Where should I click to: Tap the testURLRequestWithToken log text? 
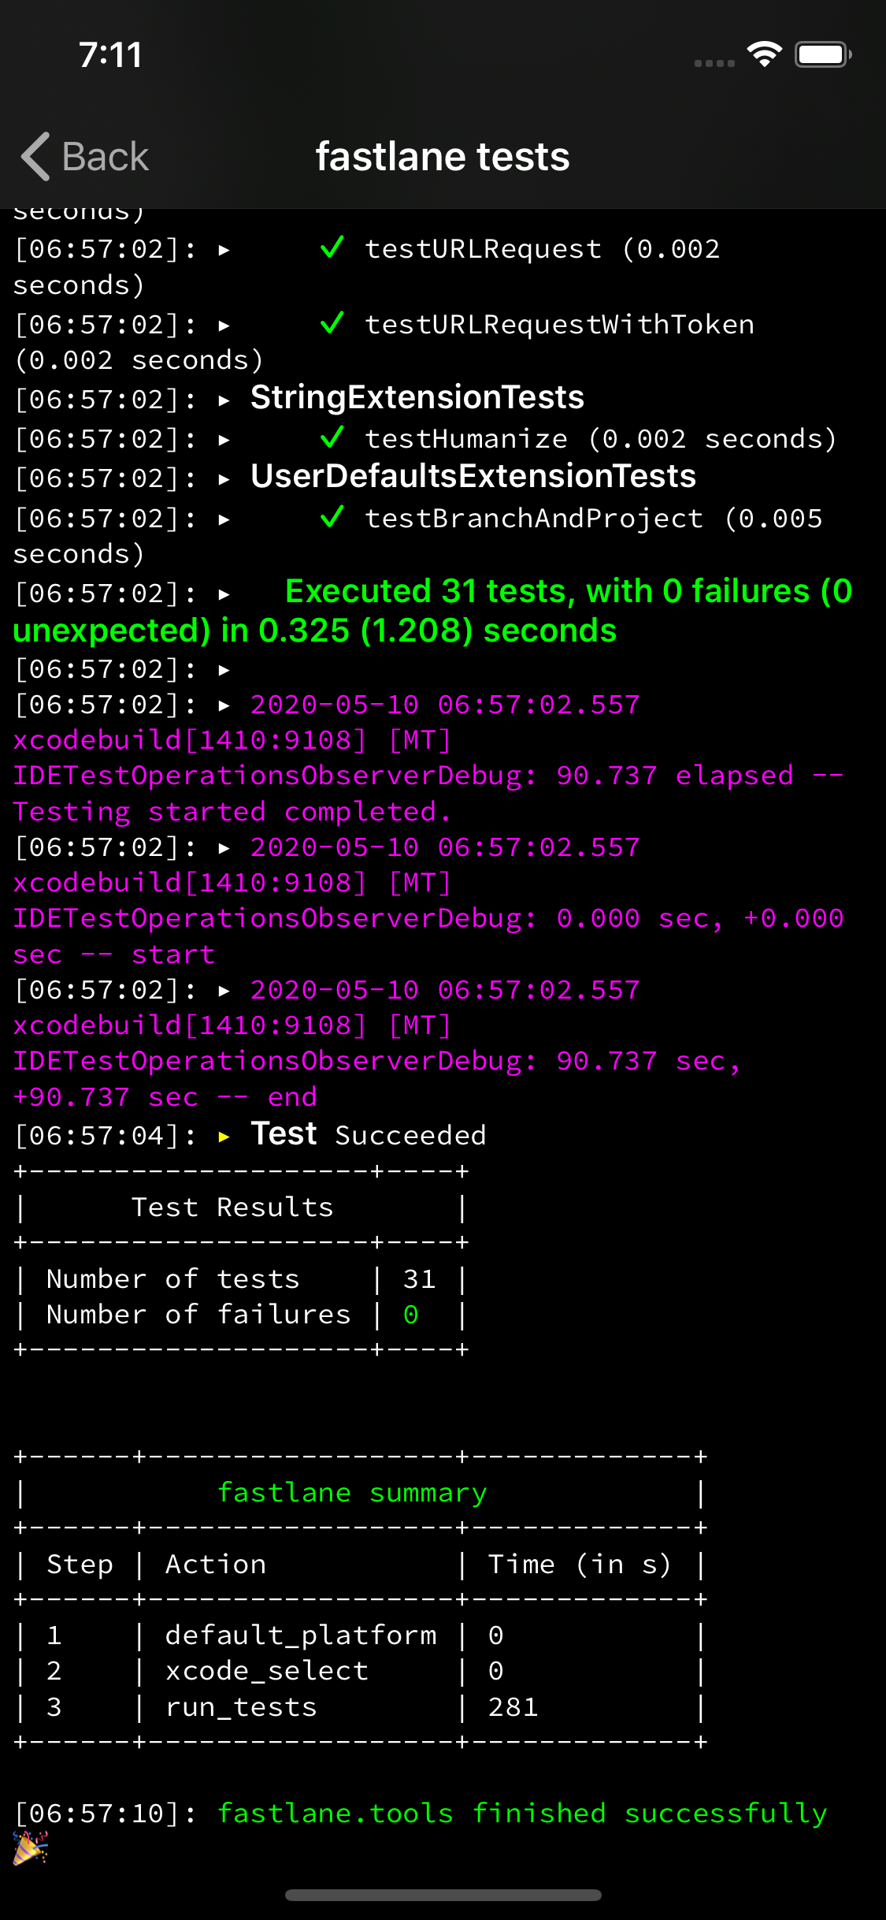[x=560, y=324]
